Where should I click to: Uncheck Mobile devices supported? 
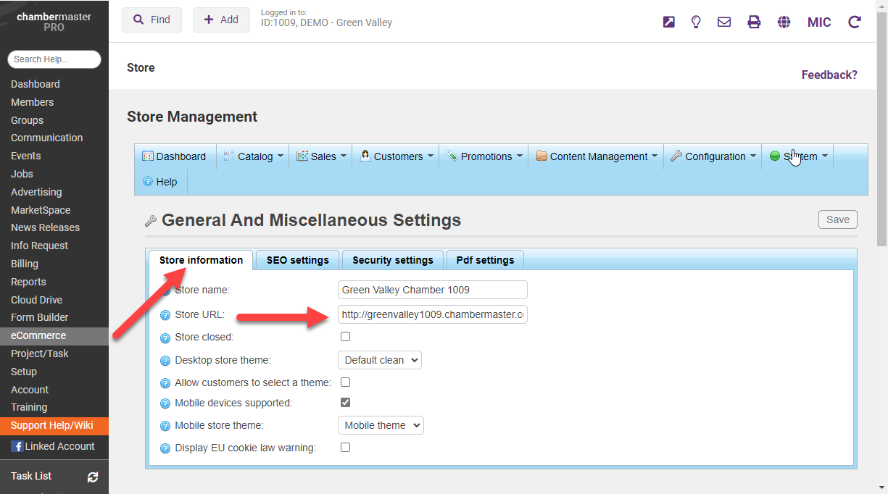[x=346, y=403]
